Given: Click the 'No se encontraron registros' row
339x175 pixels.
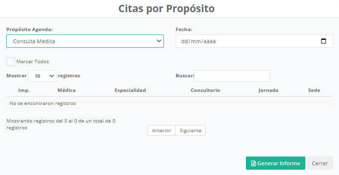Looking at the screenshot, I should point(170,104).
